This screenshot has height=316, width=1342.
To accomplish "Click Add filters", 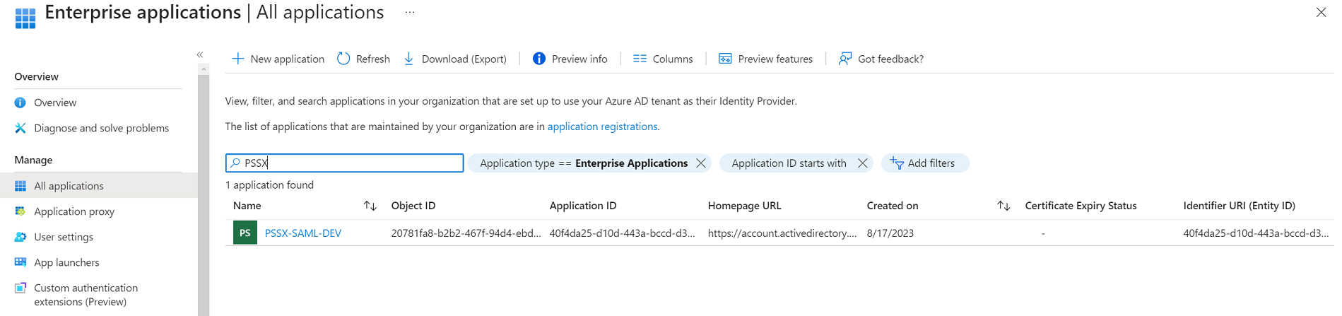I will [924, 163].
